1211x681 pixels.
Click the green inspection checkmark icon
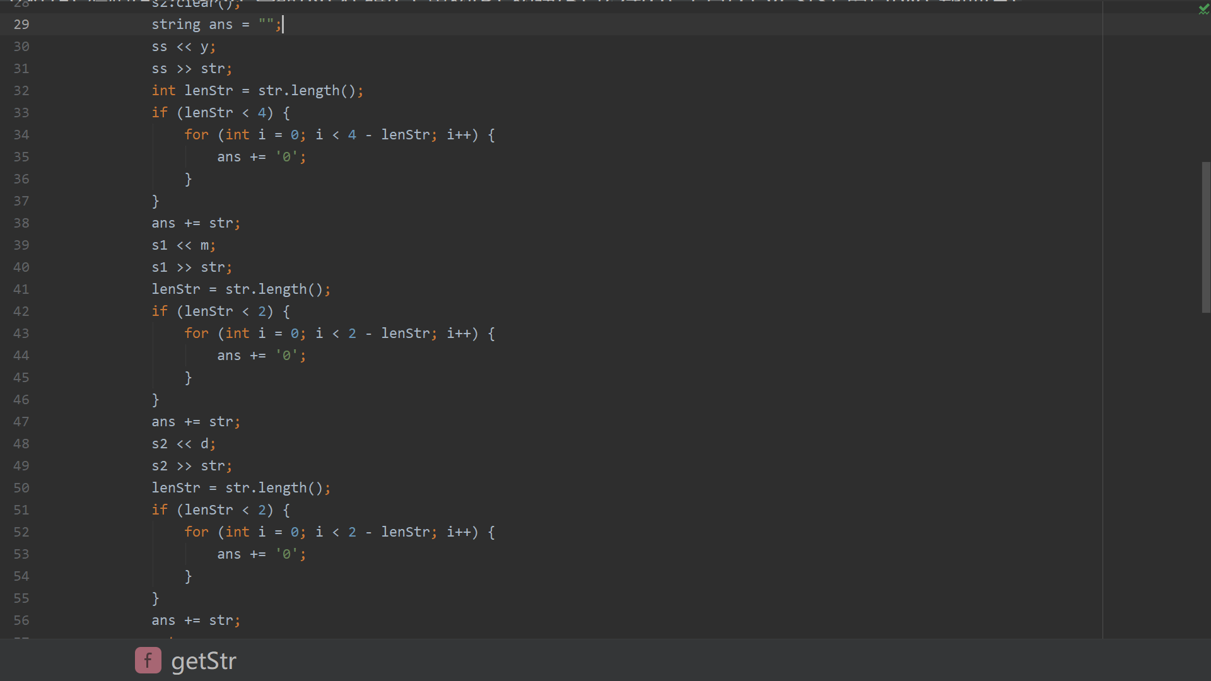coord(1203,9)
